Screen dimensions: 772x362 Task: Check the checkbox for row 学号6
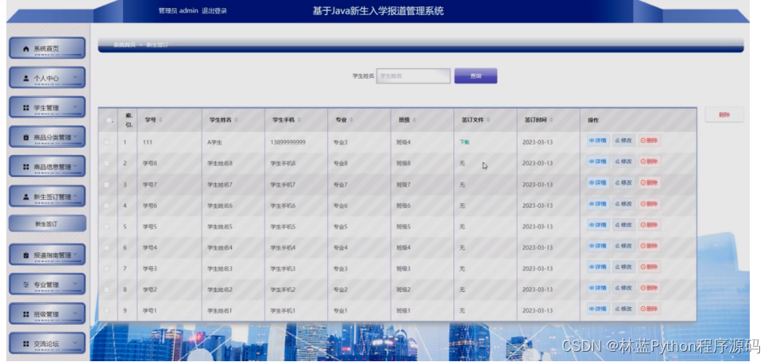tap(107, 206)
